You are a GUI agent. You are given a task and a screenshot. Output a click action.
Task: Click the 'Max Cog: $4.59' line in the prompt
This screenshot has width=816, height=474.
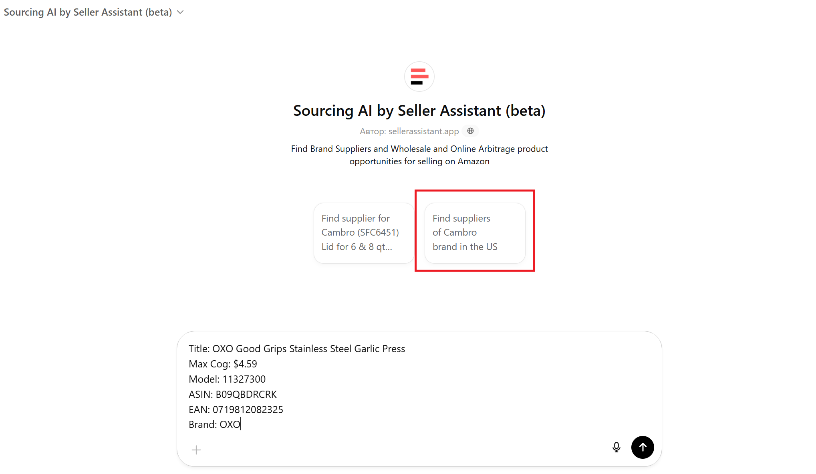tap(223, 364)
